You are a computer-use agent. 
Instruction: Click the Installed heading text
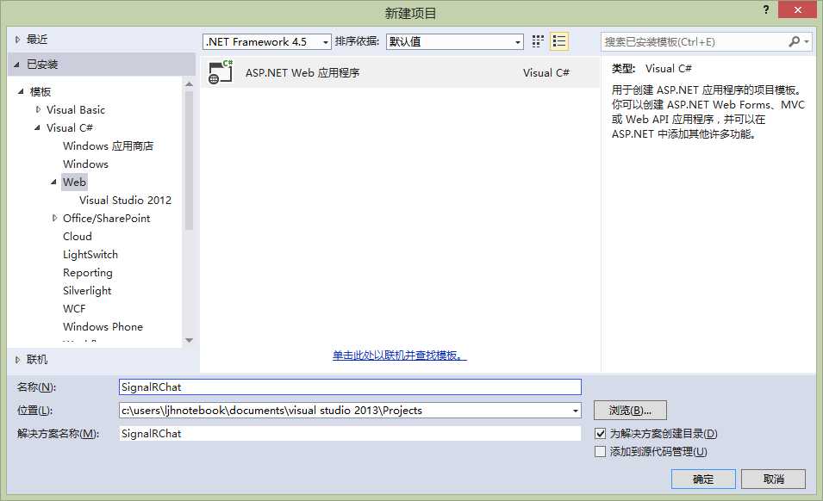coord(42,65)
